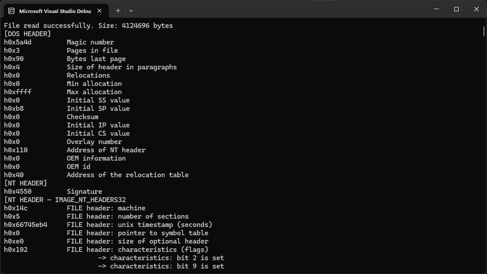The height and width of the screenshot is (274, 487).
Task: Click 'characteristics: bit 9 is set' line
Action: click(x=161, y=266)
